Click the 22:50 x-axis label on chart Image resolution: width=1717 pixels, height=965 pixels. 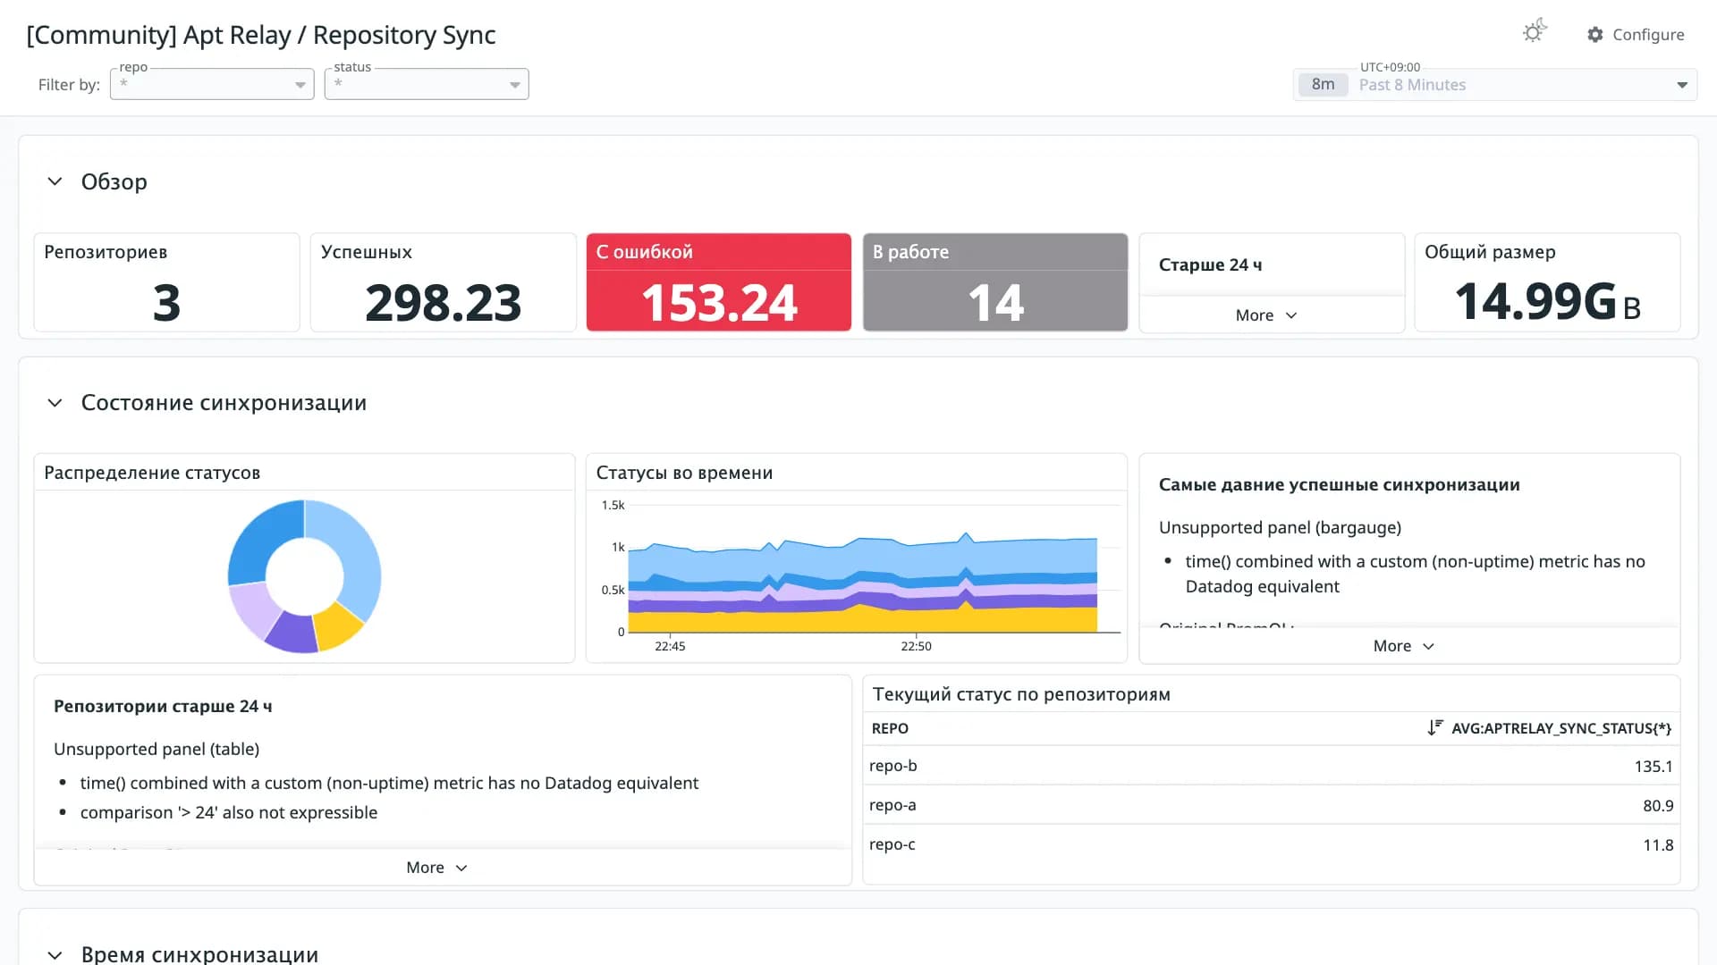coord(916,646)
